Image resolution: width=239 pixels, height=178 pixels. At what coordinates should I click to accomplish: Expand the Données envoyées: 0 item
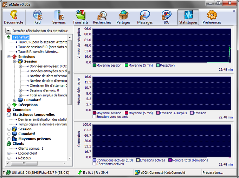coord(20,66)
